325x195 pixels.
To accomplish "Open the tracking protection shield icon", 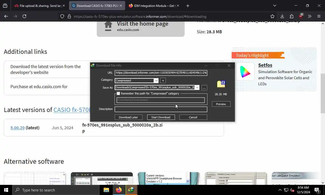I will click(x=62, y=17).
